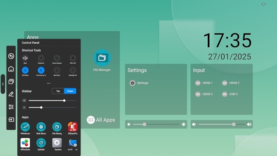This screenshot has height=156, width=277.
Task: Click the Control Panel volume speaker icon
Action: click(24, 101)
